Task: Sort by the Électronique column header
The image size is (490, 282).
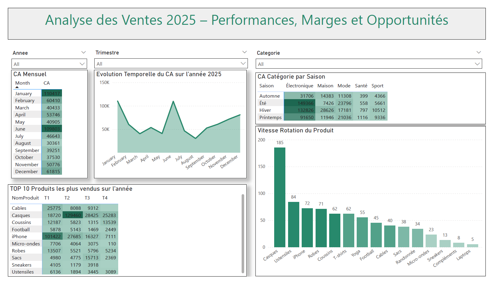Action: click(x=299, y=86)
